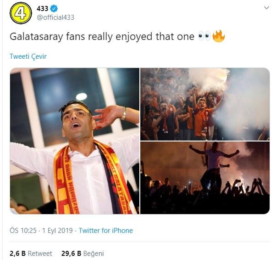Open the Twitter for iPhone source link
The width and height of the screenshot is (276, 260).
point(106,231)
